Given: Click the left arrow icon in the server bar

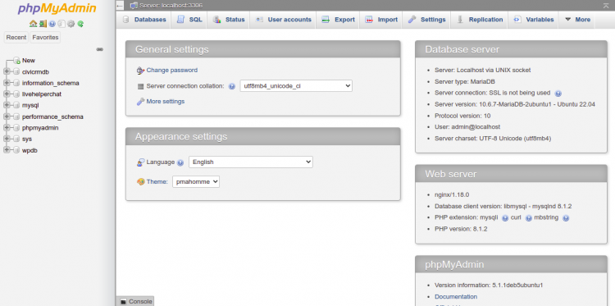Looking at the screenshot, I should (x=120, y=6).
